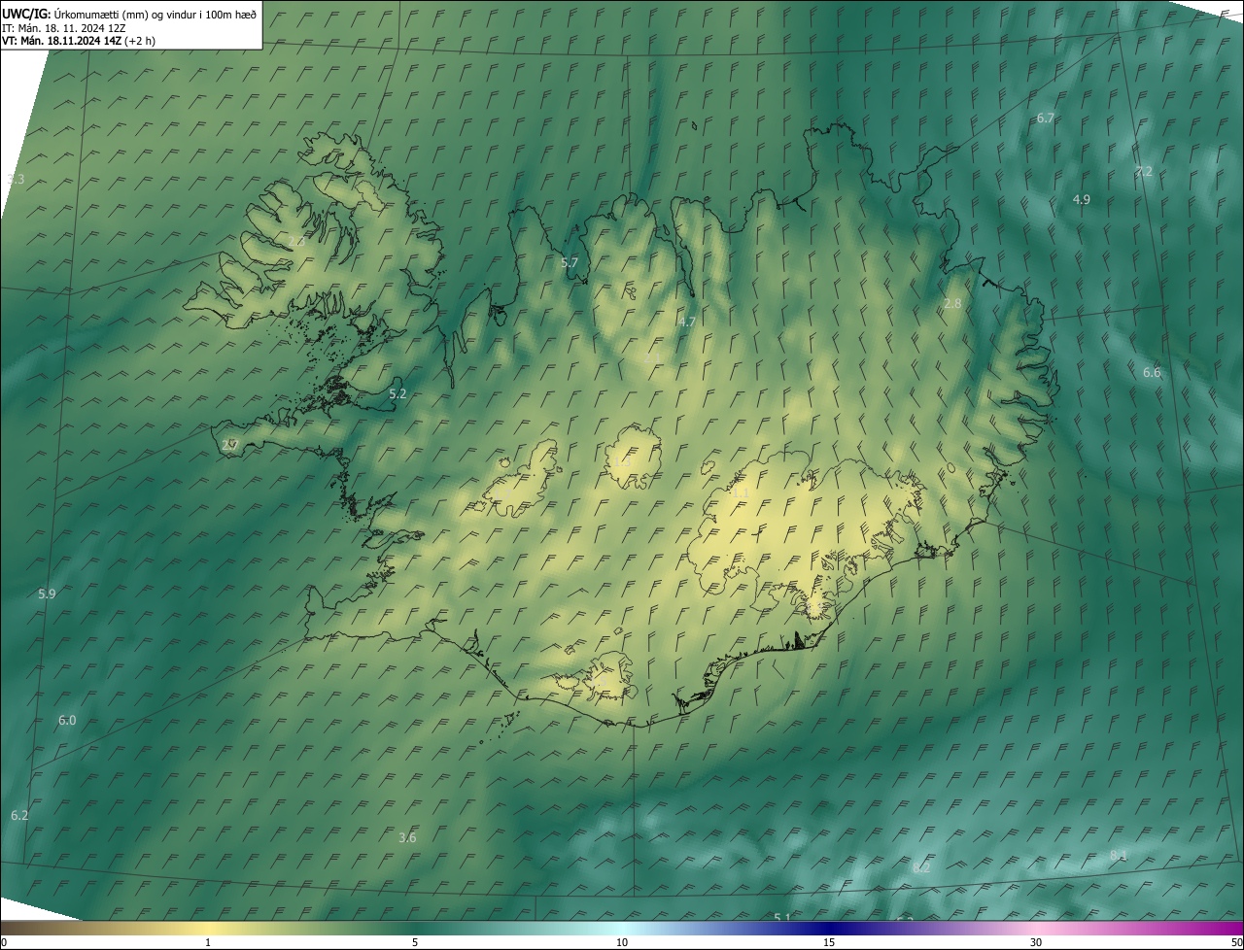1244x950 pixels.
Task: Click the 1 tick on the colour scale
Action: point(208,942)
